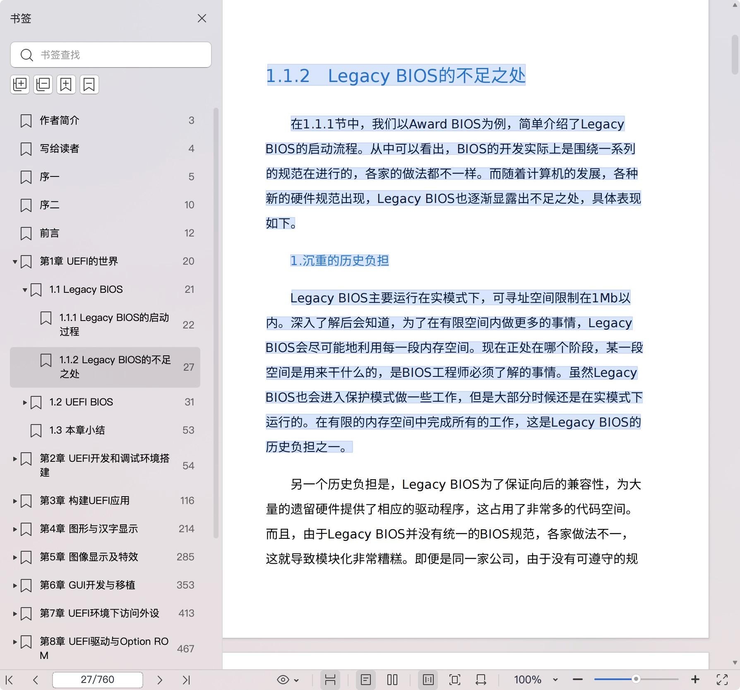The image size is (740, 690).
Task: Switch to two-page view
Action: pyautogui.click(x=392, y=680)
